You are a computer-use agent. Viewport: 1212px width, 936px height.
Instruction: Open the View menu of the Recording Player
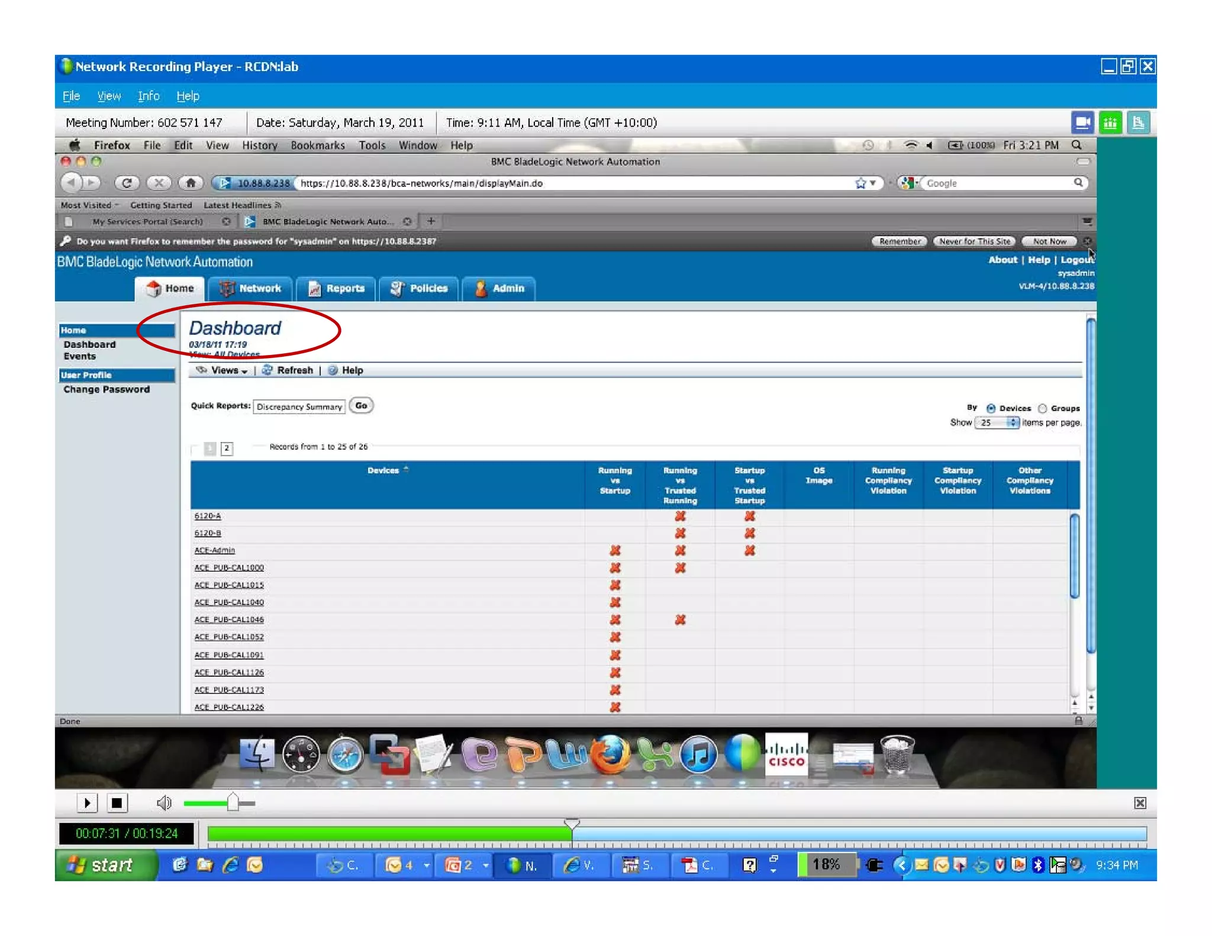[x=109, y=96]
